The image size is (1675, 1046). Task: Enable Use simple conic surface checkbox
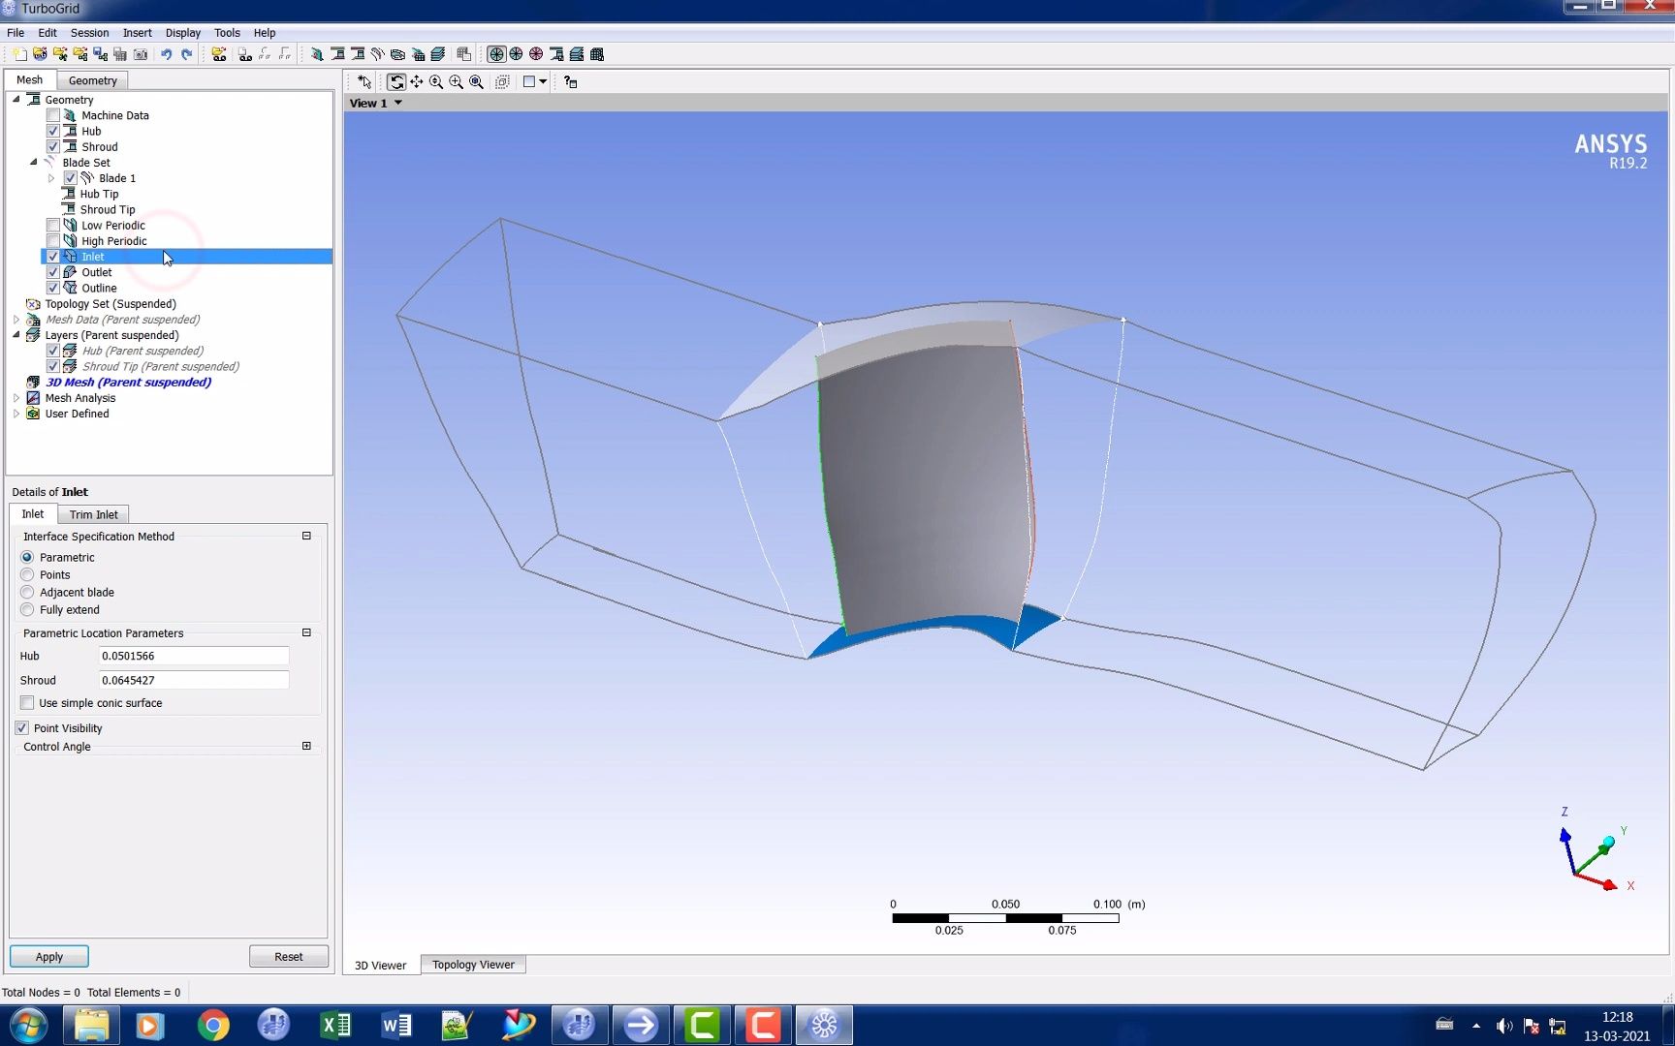click(27, 703)
